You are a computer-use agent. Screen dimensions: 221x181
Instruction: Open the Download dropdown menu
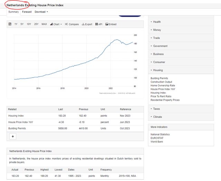point(41,12)
